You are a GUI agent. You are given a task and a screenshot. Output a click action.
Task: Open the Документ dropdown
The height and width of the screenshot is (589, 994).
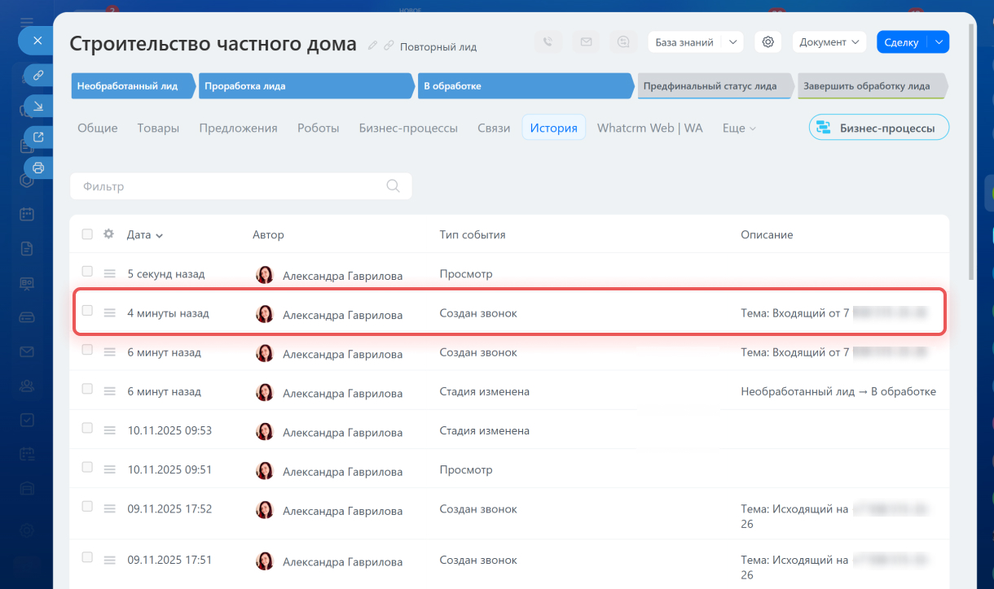pyautogui.click(x=830, y=42)
